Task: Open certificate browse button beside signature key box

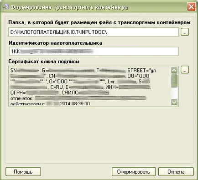Action: coord(185,70)
